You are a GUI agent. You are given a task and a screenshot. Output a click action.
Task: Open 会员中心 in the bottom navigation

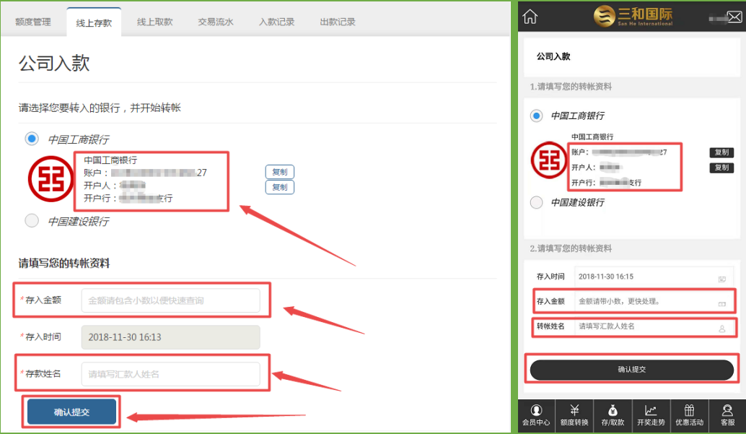pos(536,415)
